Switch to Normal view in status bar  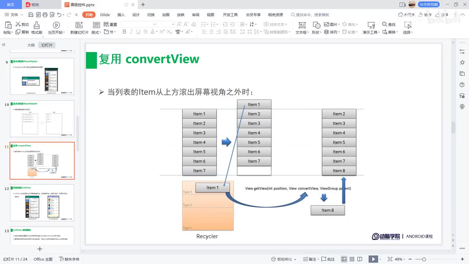[344, 259]
